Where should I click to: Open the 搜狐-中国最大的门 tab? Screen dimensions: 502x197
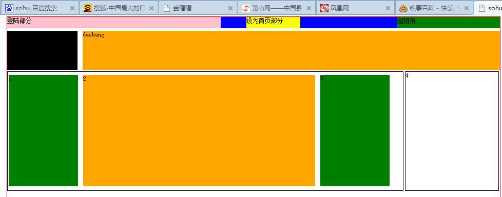[119, 8]
